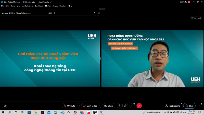Click ENG input language indicator
The height and width of the screenshot is (115, 204).
coord(185,112)
